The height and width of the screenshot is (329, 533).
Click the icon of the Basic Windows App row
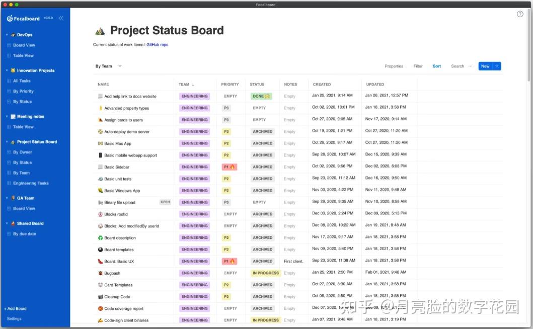[100, 191]
